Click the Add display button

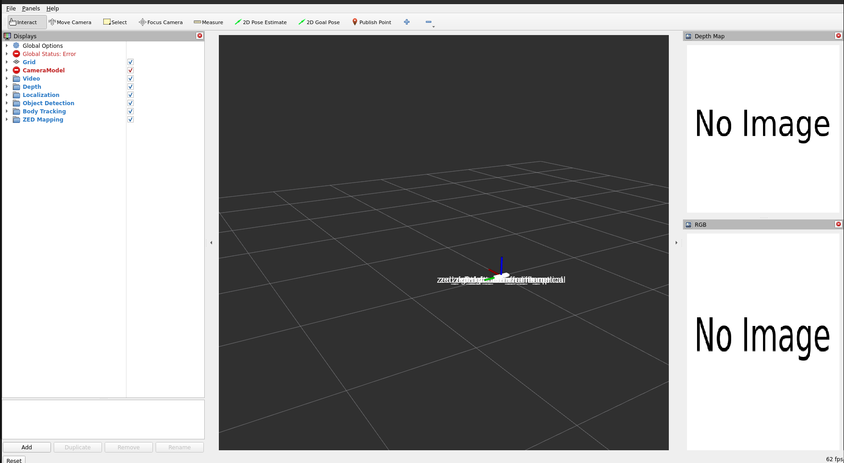coord(27,448)
